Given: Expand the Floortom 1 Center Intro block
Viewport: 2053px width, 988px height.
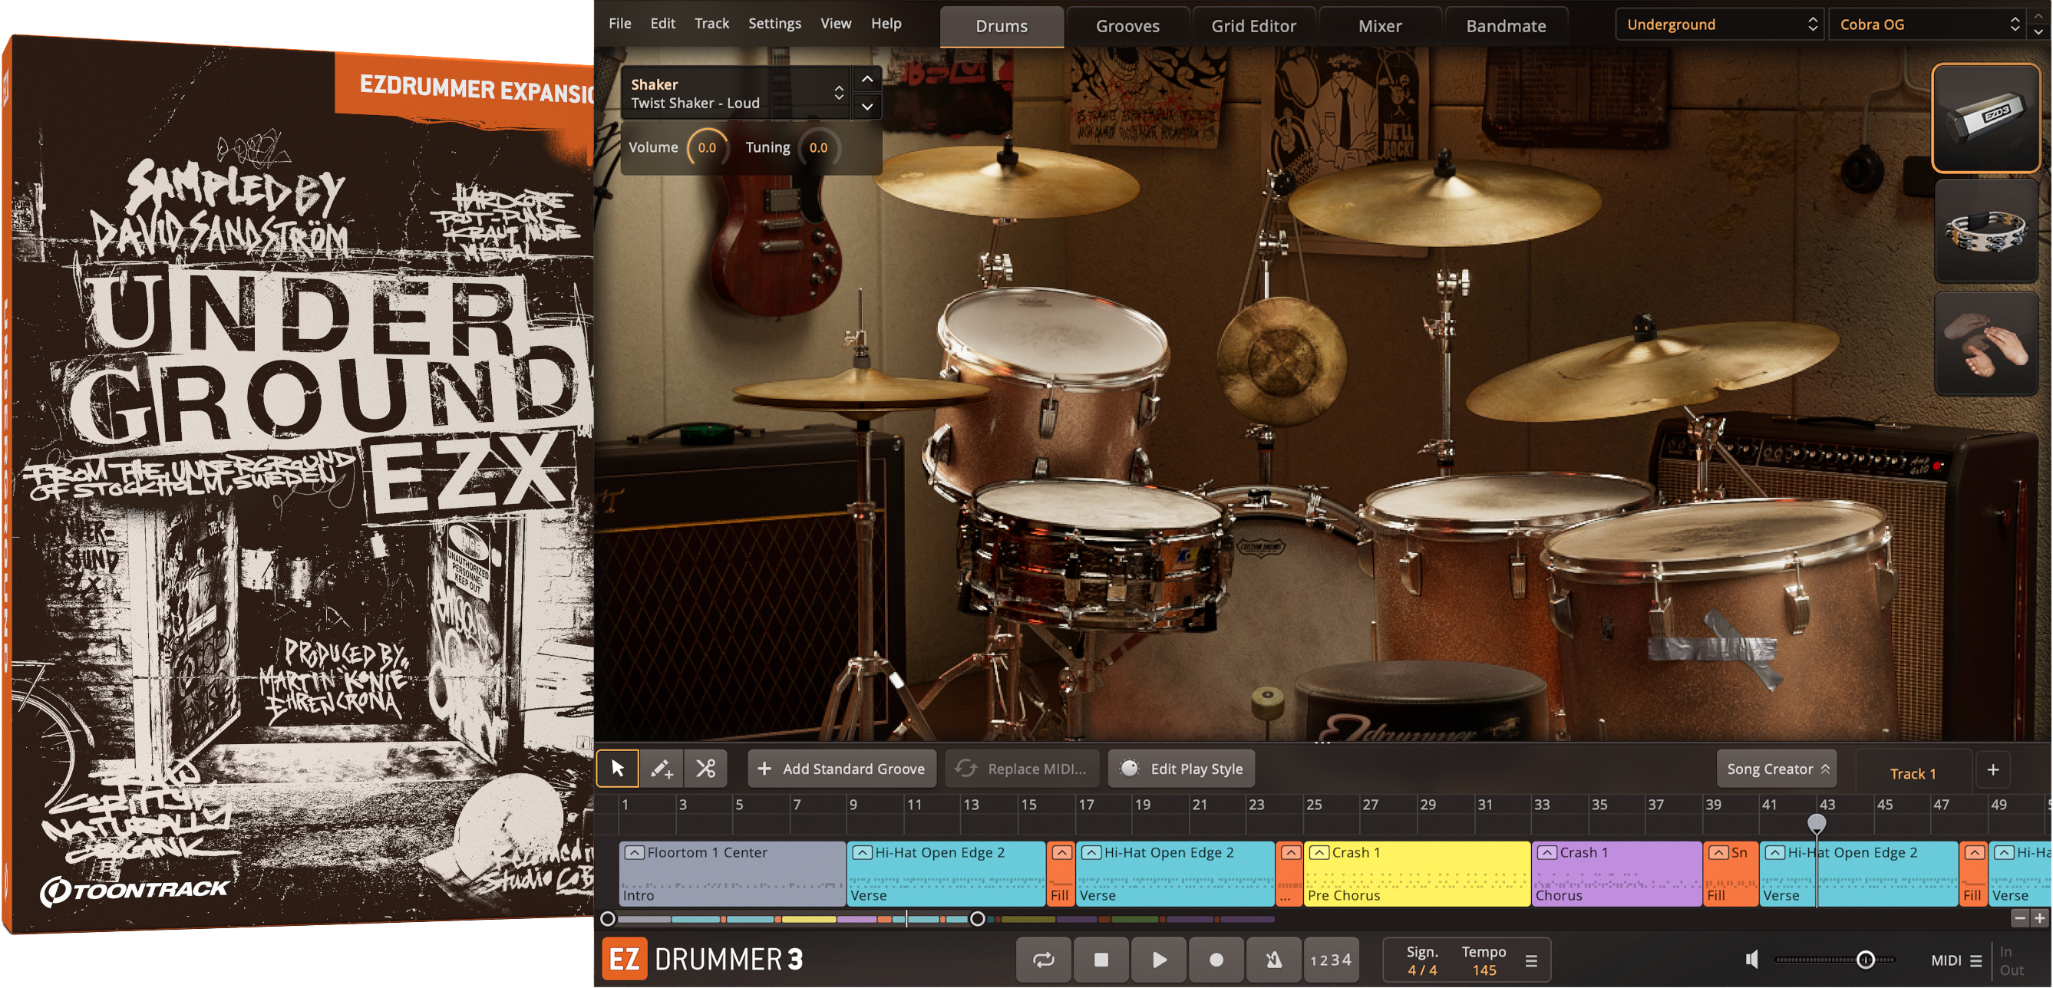Looking at the screenshot, I should click(x=635, y=852).
